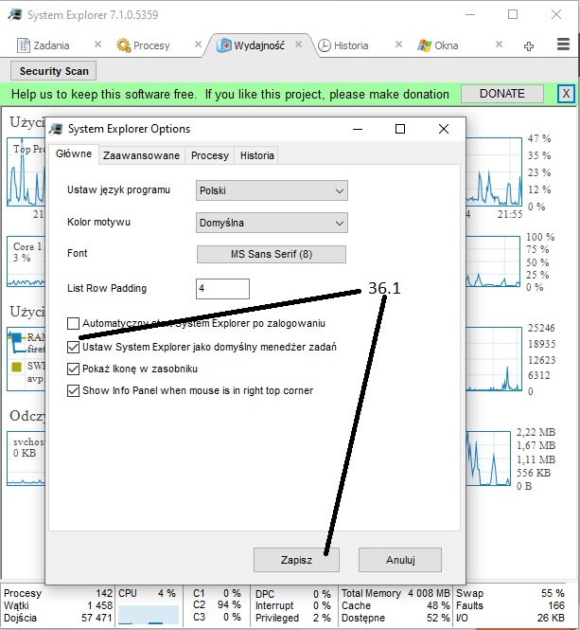Maximize the System Explorer Options dialog

[400, 129]
